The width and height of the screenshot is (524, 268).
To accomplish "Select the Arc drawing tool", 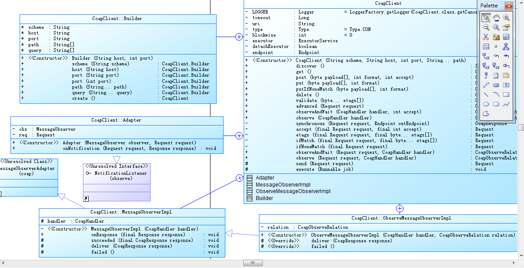I will coord(496,94).
